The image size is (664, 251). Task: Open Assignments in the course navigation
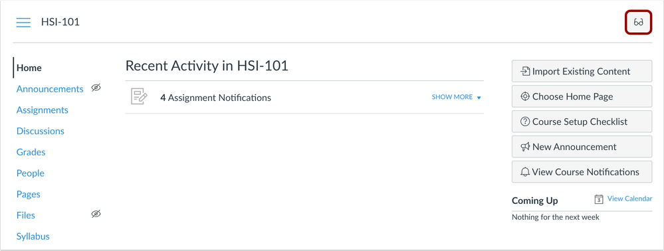point(43,110)
